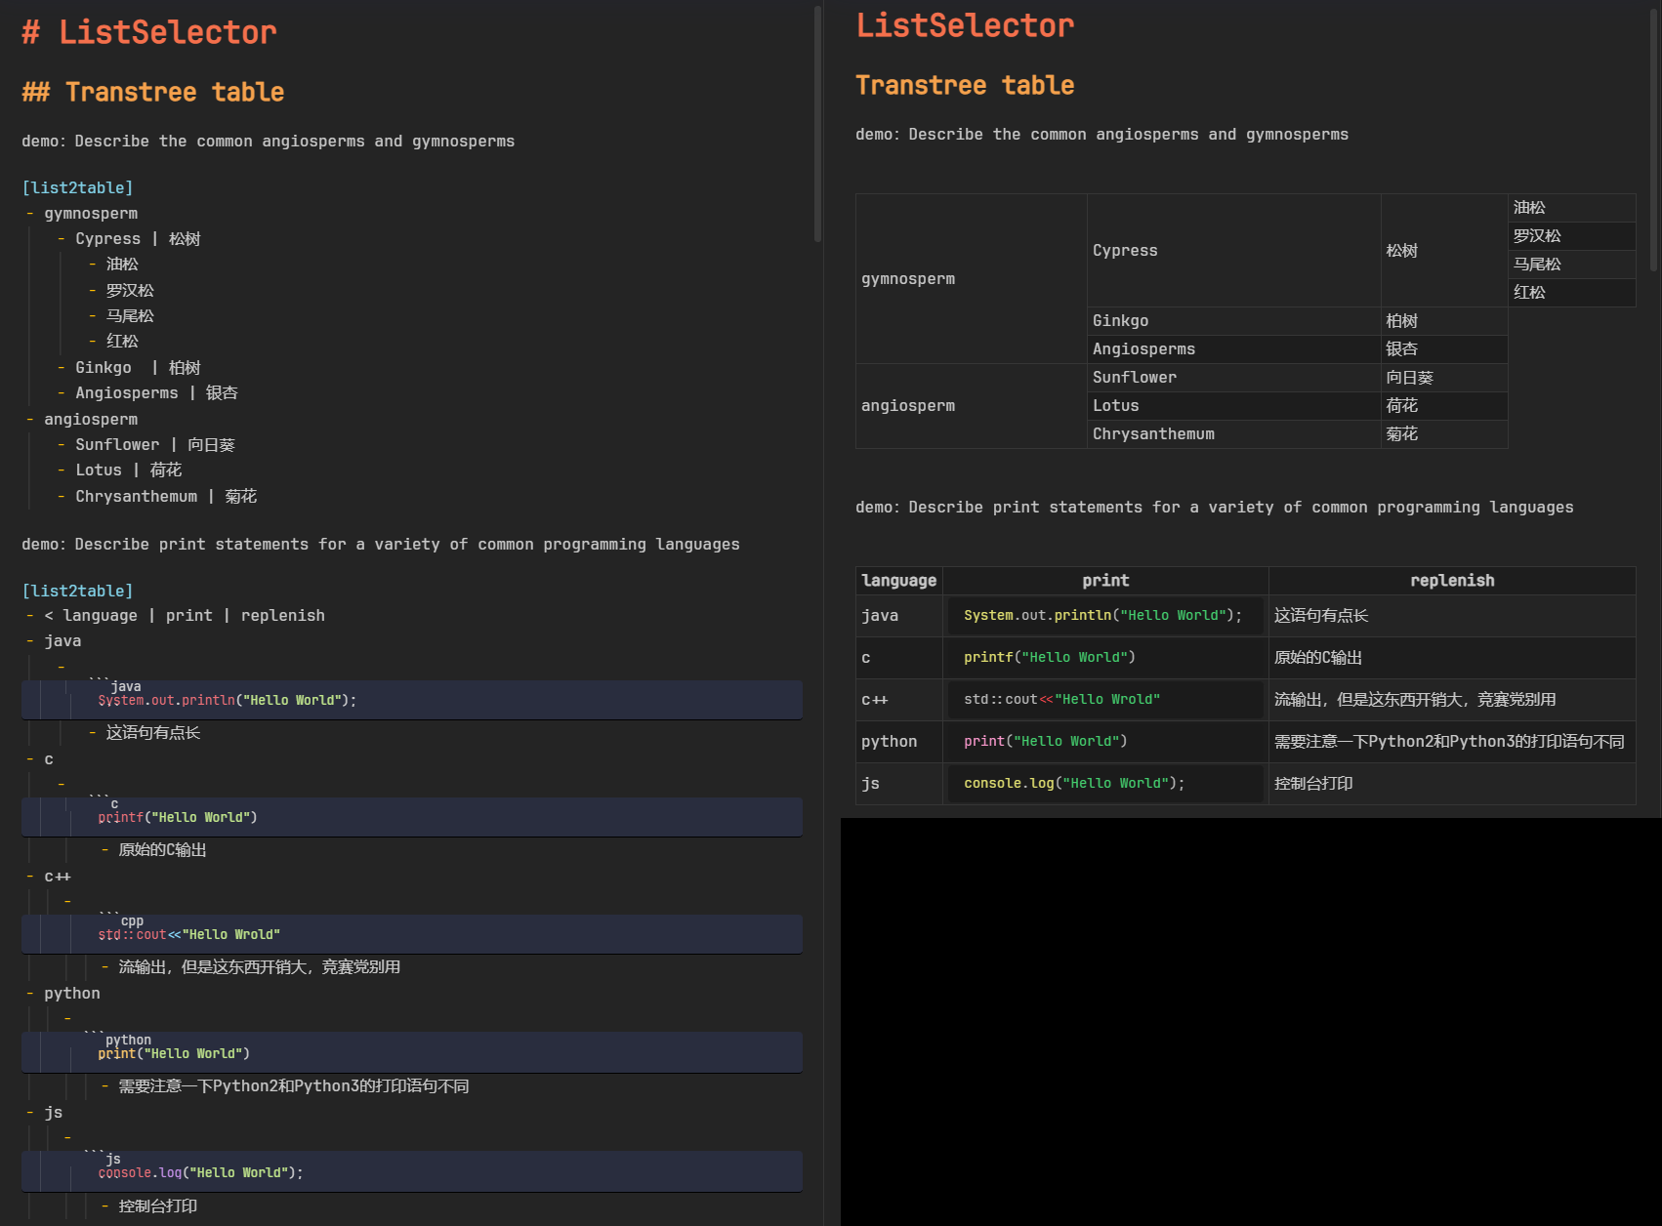Viewport: 1662px width, 1226px height.
Task: Click the std::cout code line in the editor
Action: [188, 934]
